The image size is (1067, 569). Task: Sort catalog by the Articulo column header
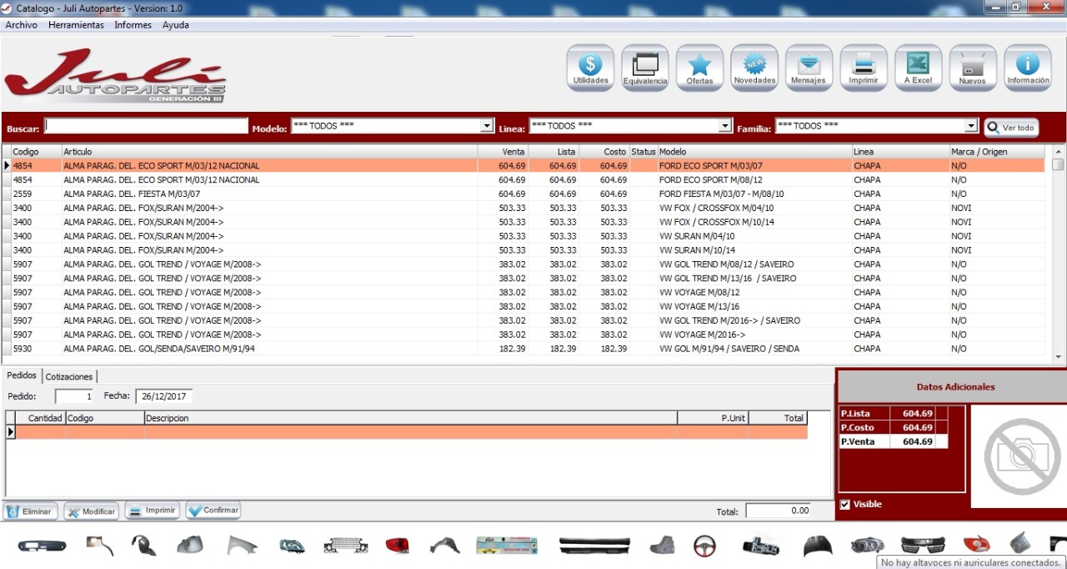[x=270, y=152]
